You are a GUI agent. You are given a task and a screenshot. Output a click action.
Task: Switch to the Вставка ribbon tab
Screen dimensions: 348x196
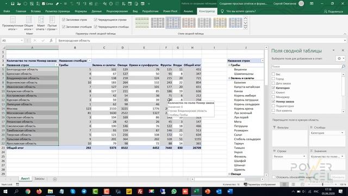click(36, 11)
